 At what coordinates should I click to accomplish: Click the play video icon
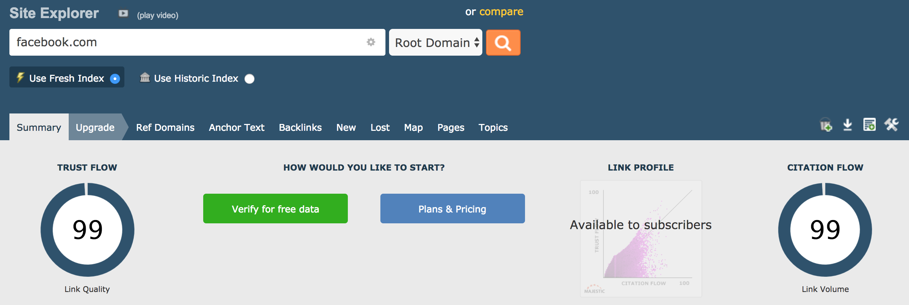coord(123,14)
